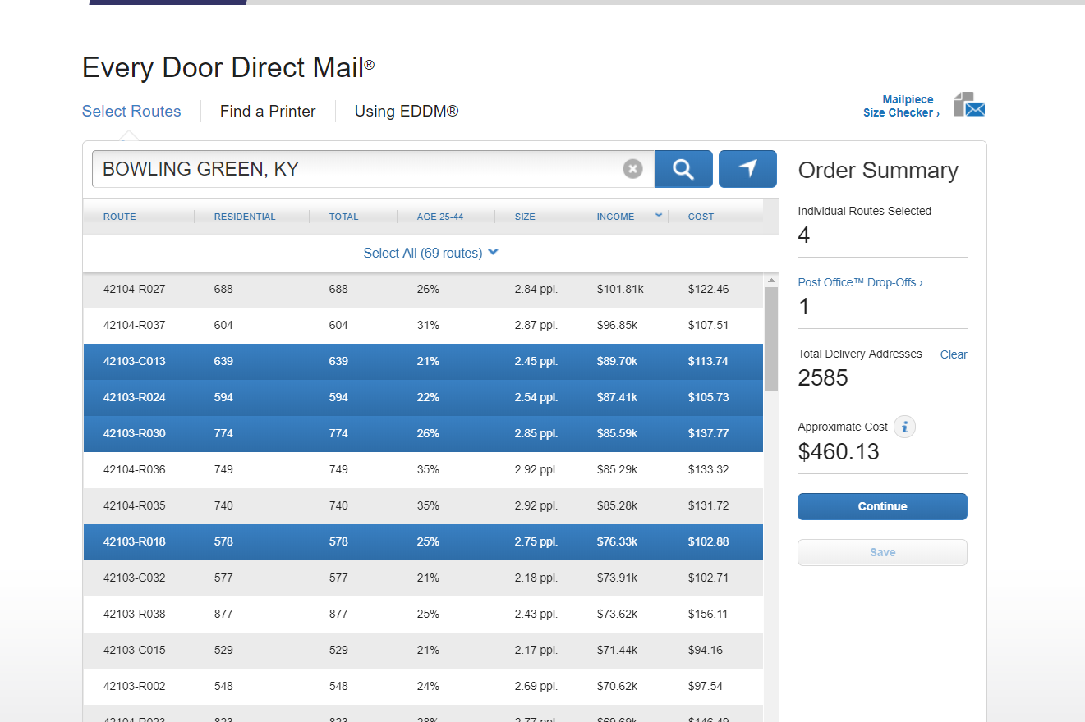Click cost value $94.16

pyautogui.click(x=706, y=650)
